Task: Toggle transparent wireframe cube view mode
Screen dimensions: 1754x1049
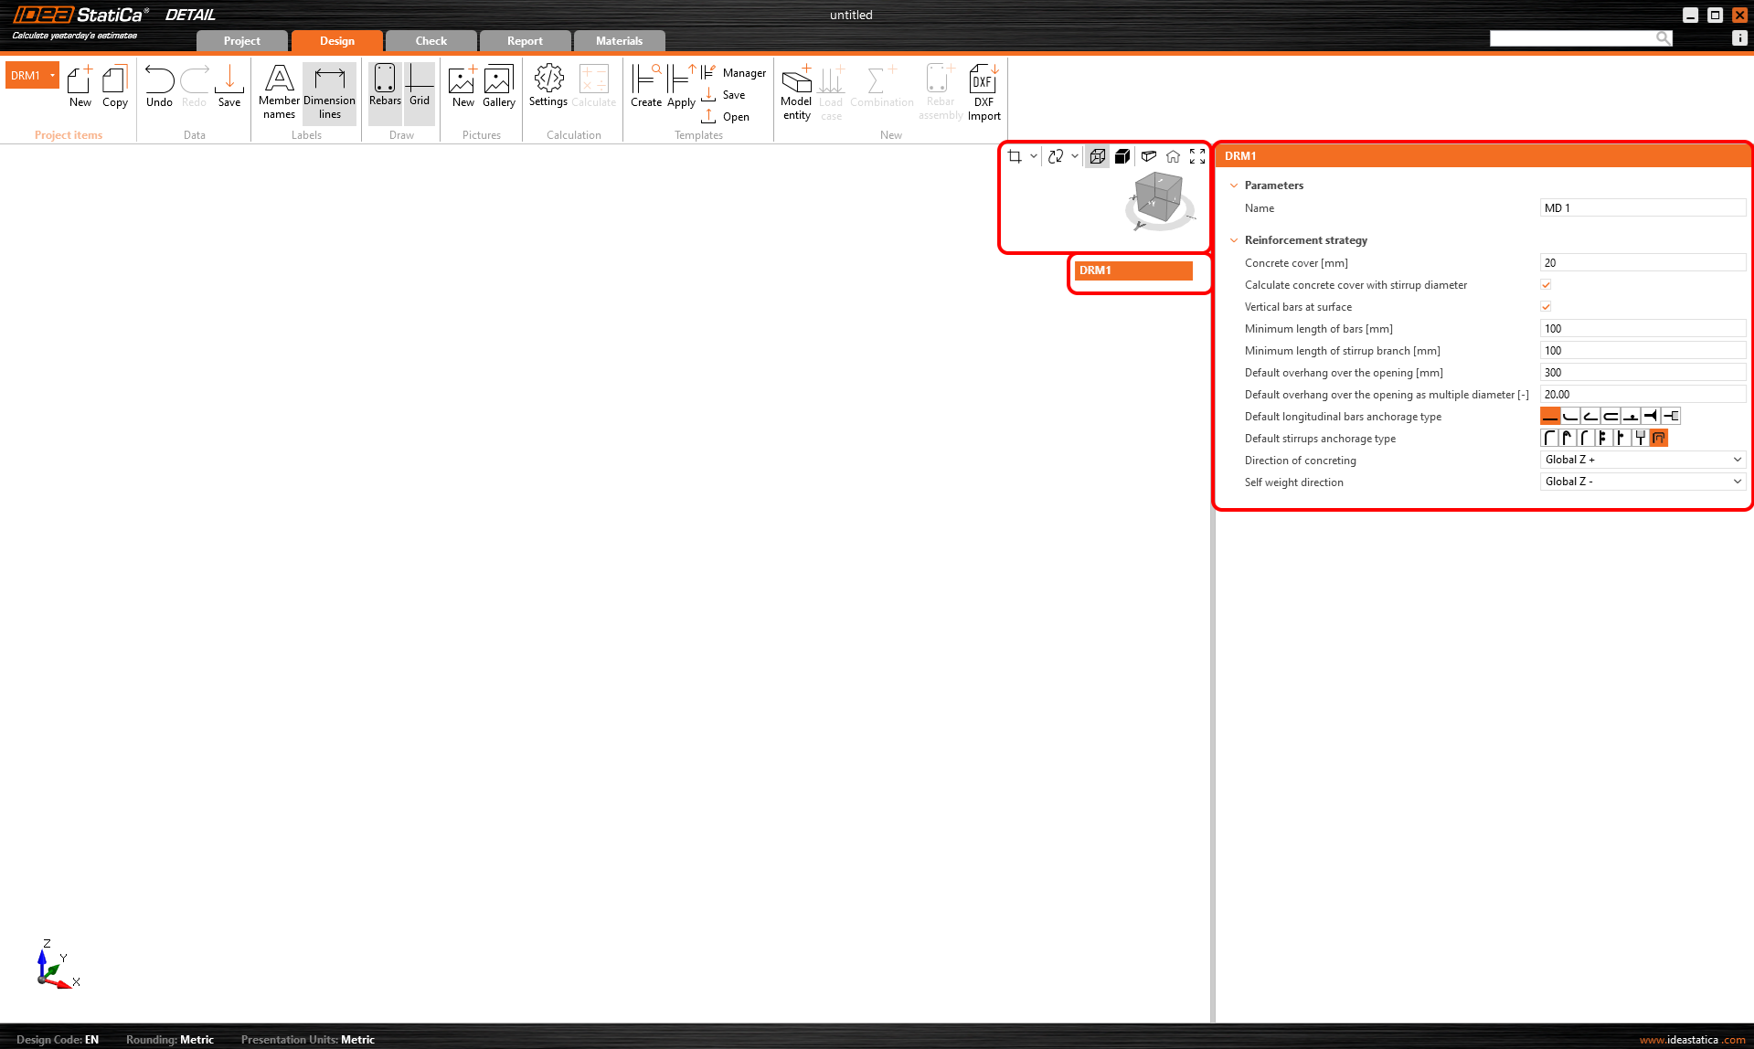Action: coord(1098,156)
